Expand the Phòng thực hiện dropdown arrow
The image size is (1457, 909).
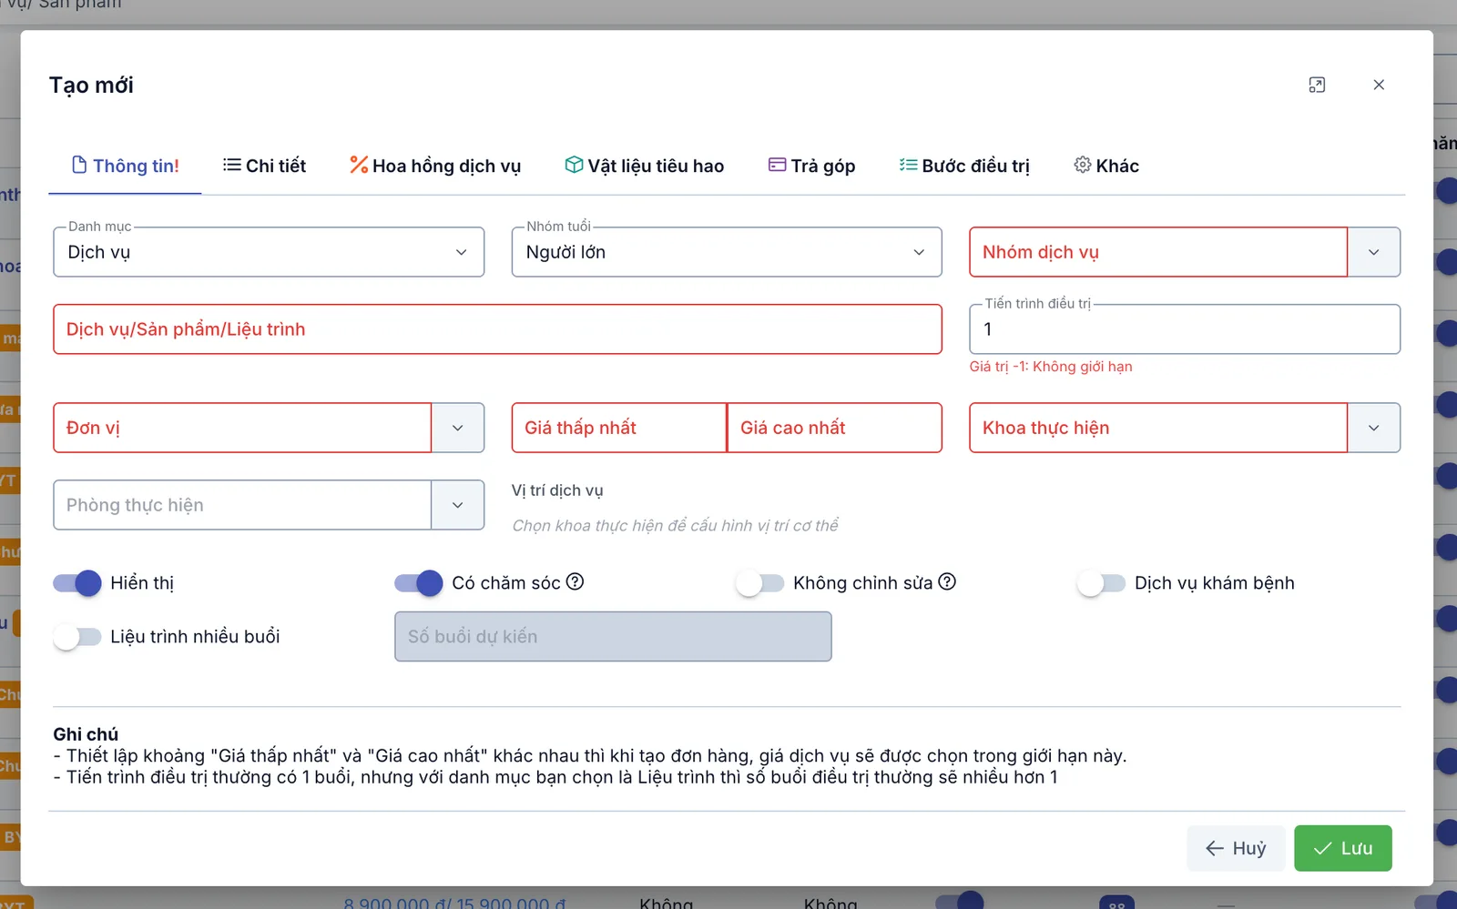click(457, 505)
